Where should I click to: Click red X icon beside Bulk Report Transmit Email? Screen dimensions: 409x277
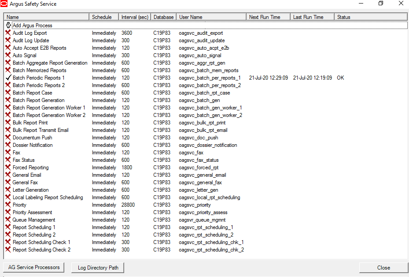coord(8,130)
